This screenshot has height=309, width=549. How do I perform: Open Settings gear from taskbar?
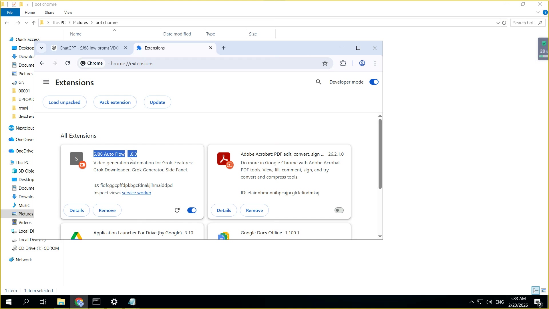click(x=114, y=302)
